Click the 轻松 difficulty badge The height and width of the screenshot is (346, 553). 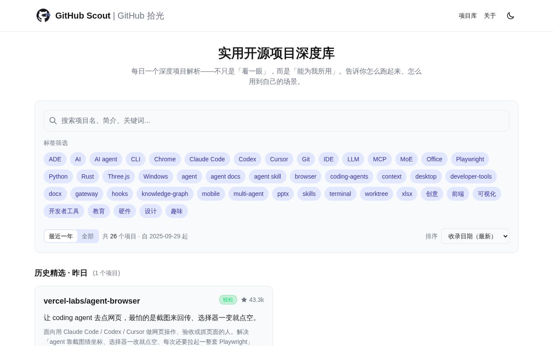(x=228, y=300)
